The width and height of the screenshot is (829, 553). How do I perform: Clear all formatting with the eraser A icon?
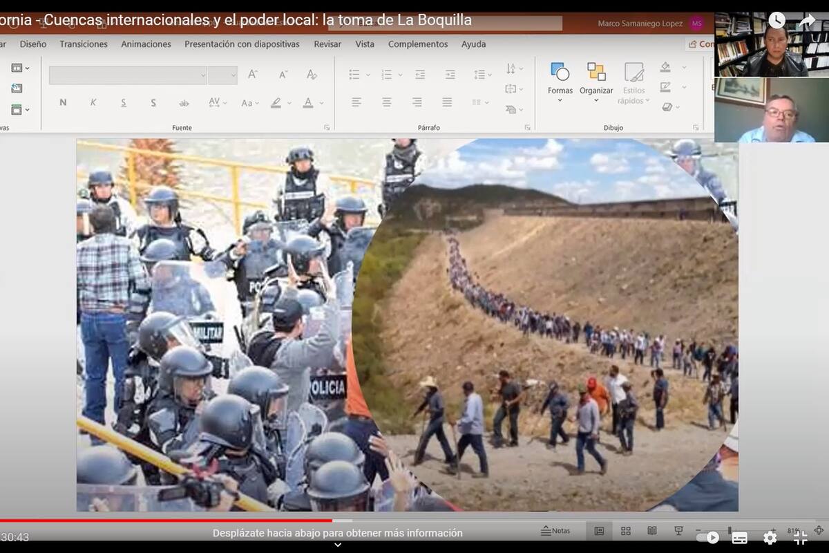click(x=312, y=74)
